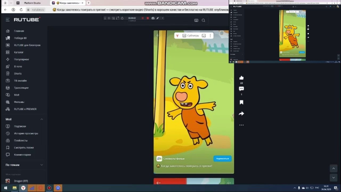The image size is (341, 192).
Task: Go to next short with down arrow
Action: [334, 178]
